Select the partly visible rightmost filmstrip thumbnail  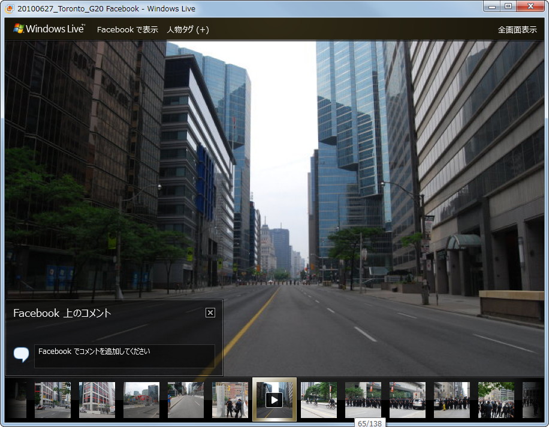click(532, 399)
